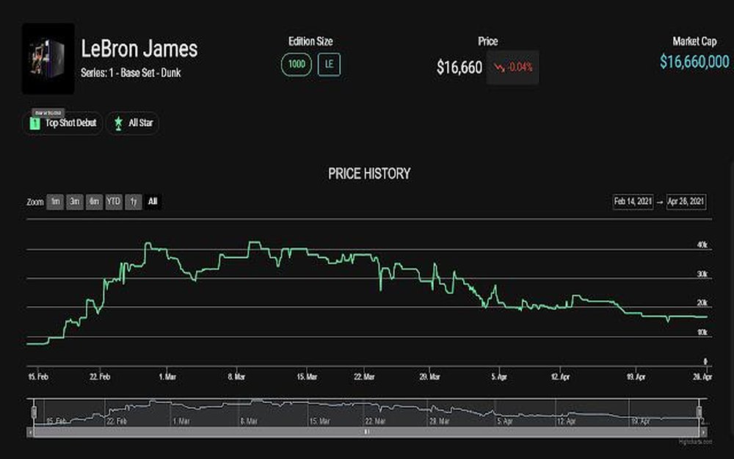Select the LE edition badge
The image size is (734, 459).
click(x=329, y=65)
